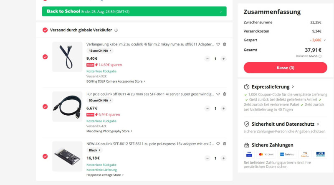Increase quantity of the 9,40€ cable

(x=223, y=59)
